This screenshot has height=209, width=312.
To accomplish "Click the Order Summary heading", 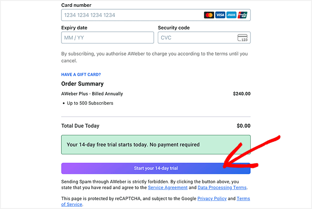I will click(x=82, y=84).
